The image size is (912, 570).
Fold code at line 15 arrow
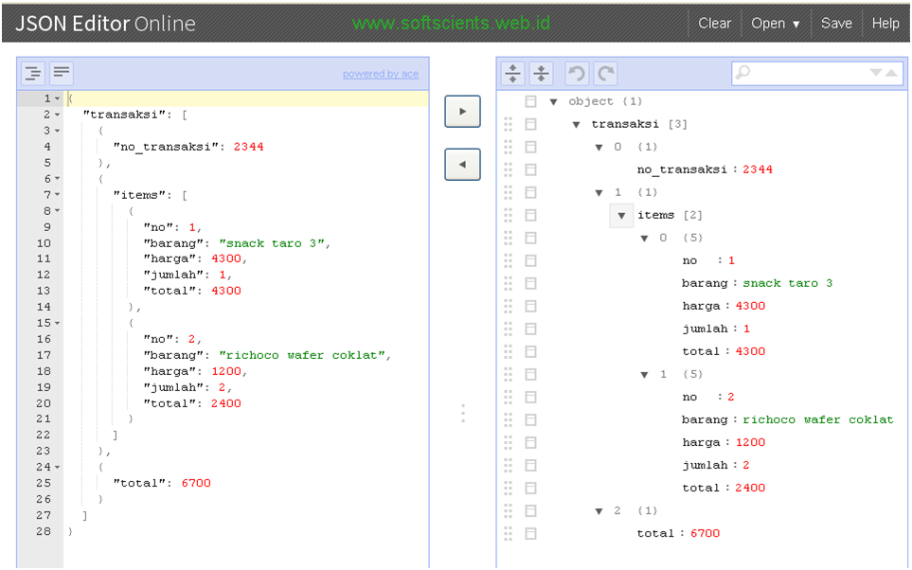coord(58,323)
